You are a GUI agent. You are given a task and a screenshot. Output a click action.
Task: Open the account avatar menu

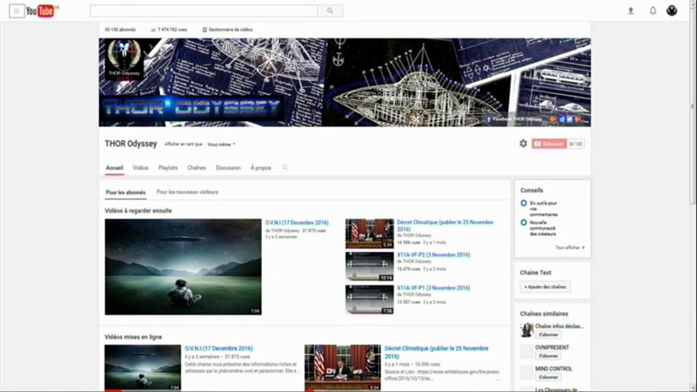click(672, 10)
